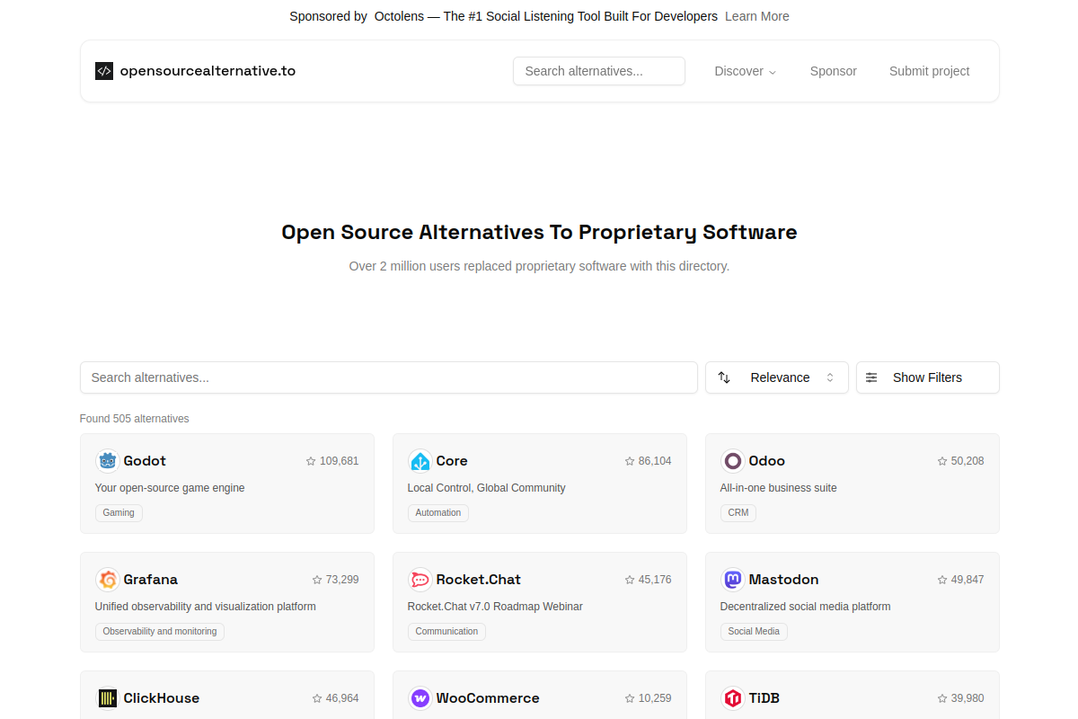Open the Core project title
Screen dimensions: 1078x719
(x=452, y=461)
